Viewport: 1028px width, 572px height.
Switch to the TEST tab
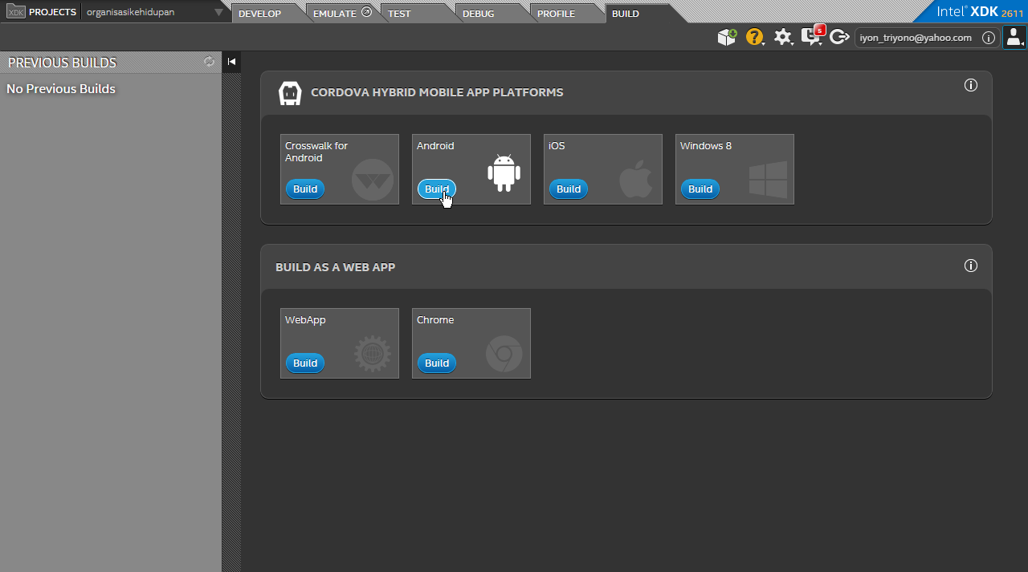pyautogui.click(x=399, y=14)
